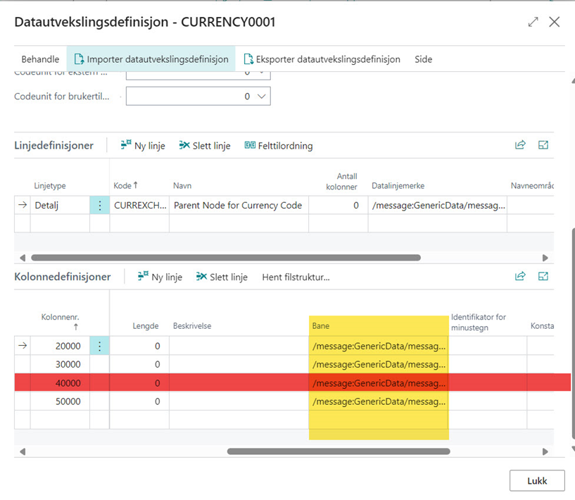Click Antall kolonner column header
The width and height of the screenshot is (575, 500).
[x=341, y=181]
